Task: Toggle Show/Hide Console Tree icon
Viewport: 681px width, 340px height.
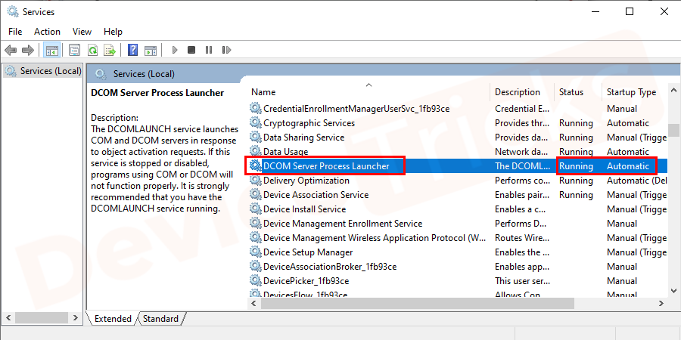Action: coord(52,51)
